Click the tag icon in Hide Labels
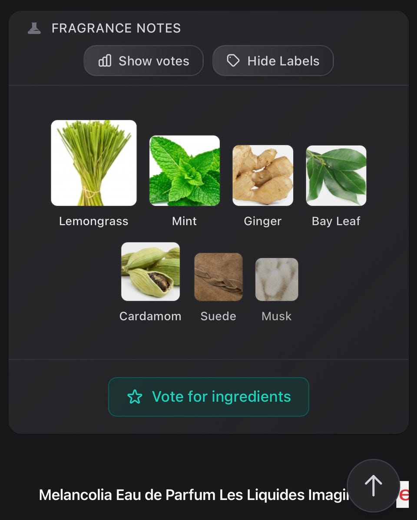Image resolution: width=417 pixels, height=520 pixels. coord(233,61)
